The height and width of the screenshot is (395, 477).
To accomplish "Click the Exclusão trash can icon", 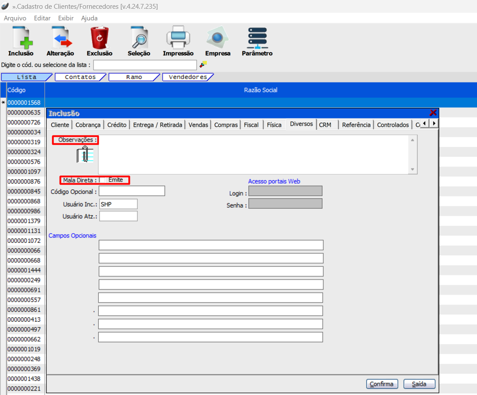I will pos(100,38).
